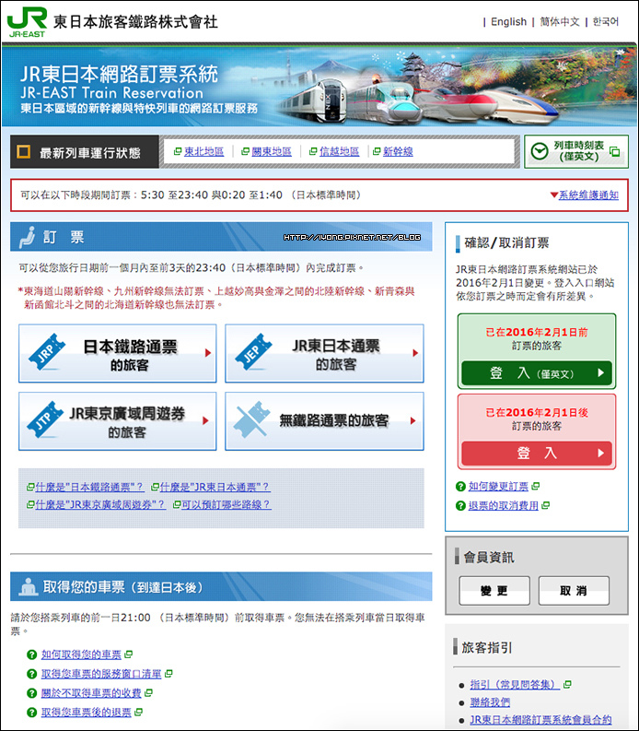Screen dimensions: 639x731
Task: Open 列車時刻表 (僅英文) timetable button
Action: (x=576, y=151)
